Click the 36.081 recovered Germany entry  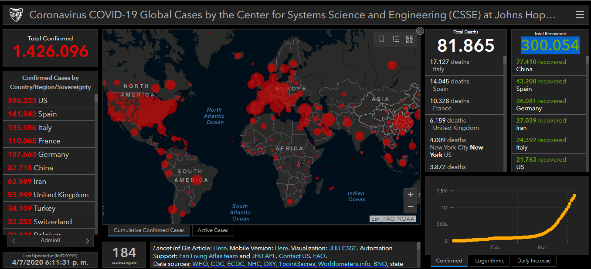(550, 104)
